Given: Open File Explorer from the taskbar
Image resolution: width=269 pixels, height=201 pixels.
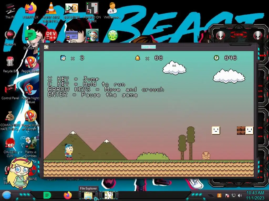Looking at the screenshot, I should click(x=88, y=195).
